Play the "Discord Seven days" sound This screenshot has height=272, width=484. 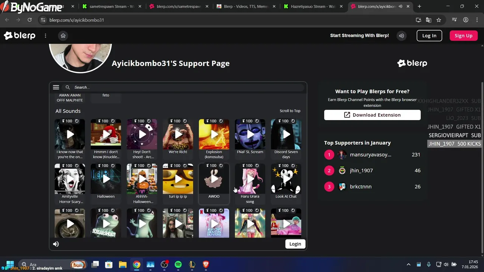286,134
